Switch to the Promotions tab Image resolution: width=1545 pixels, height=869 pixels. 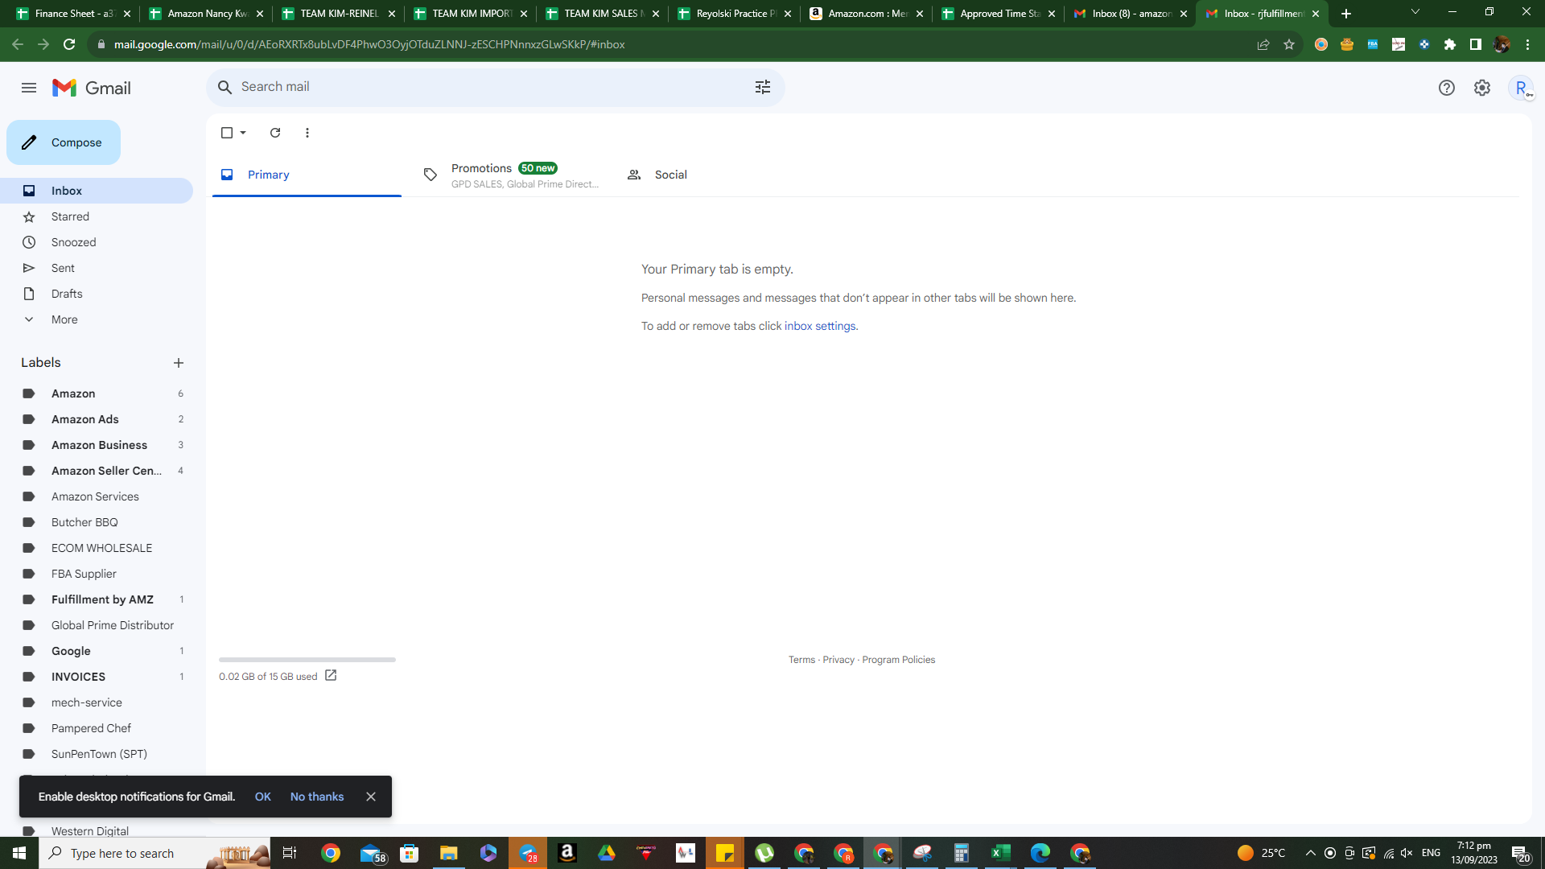(510, 175)
